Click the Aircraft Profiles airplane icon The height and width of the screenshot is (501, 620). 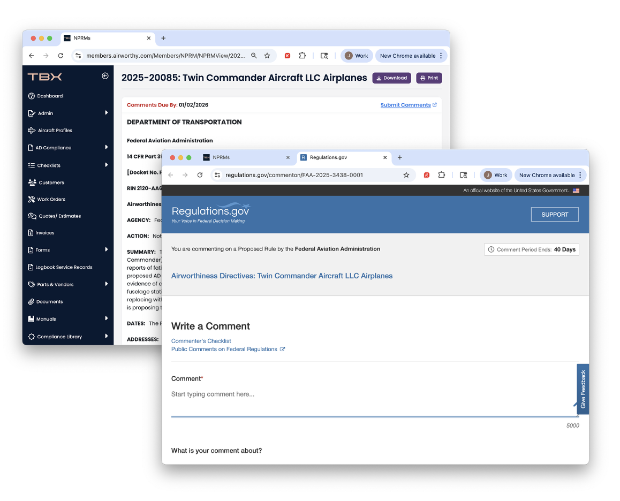click(32, 131)
